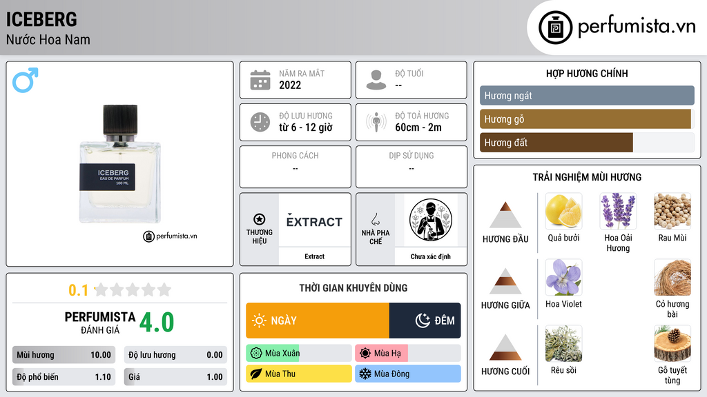Click the Gỗ tuyết tùng cedarwood image
Image resolution: width=707 pixels, height=397 pixels.
(x=672, y=343)
